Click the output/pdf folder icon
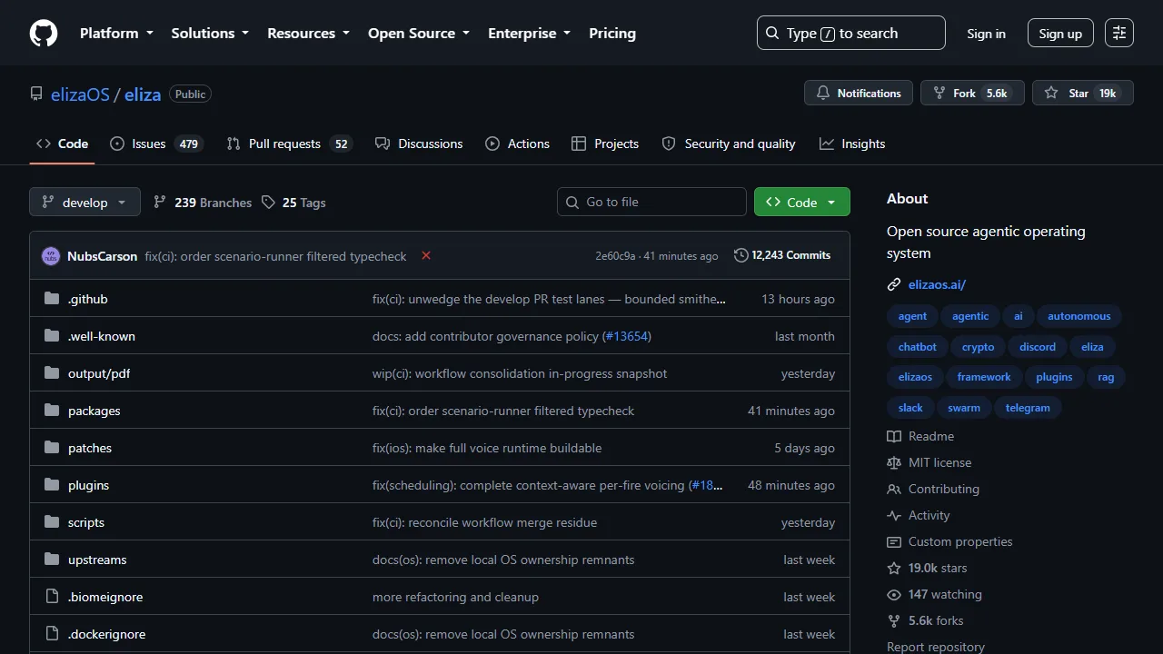This screenshot has width=1163, height=654. (52, 372)
